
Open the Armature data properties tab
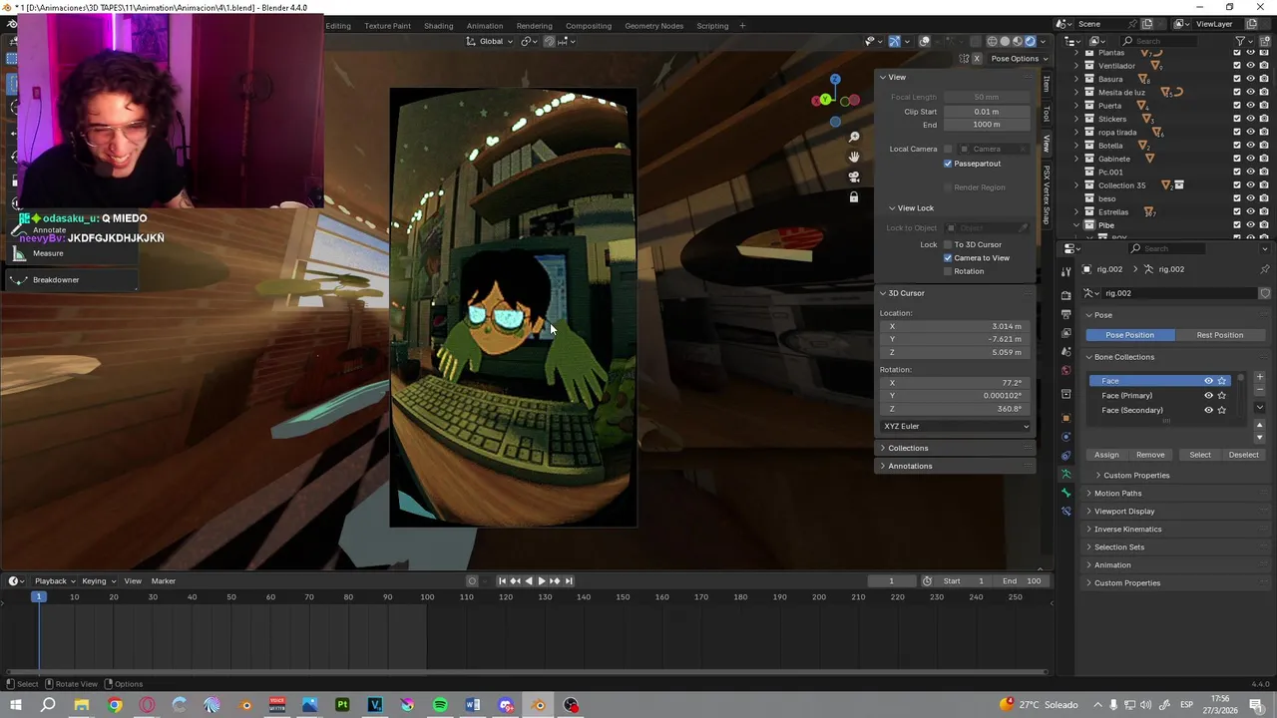[1065, 474]
